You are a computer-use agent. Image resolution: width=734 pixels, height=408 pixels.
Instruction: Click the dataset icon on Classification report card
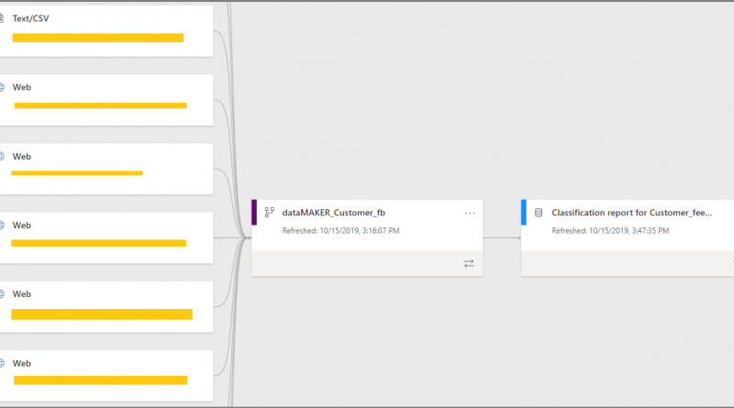pos(539,212)
